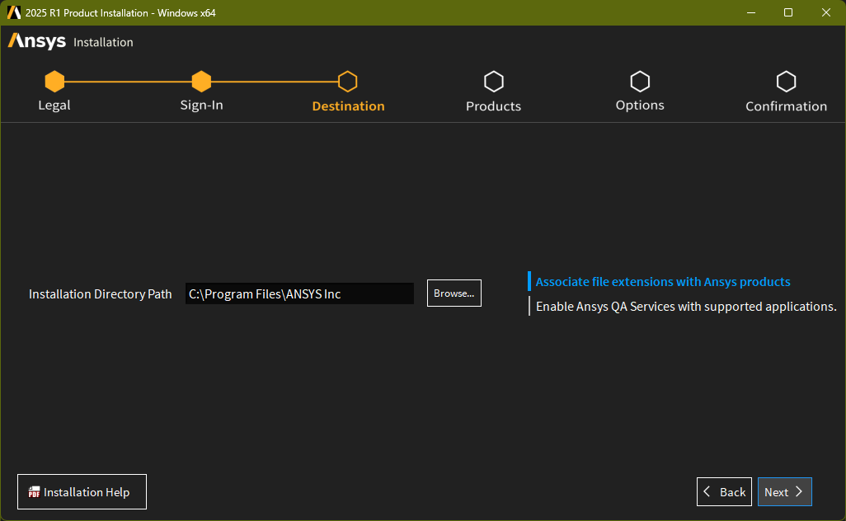This screenshot has height=521, width=846.
Task: Click the PDF icon in Installation Help
Action: click(x=34, y=492)
